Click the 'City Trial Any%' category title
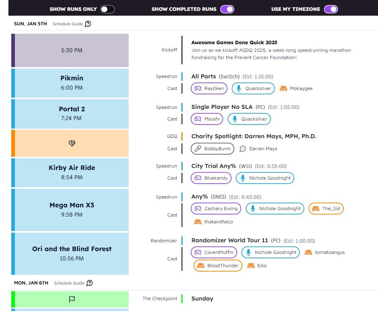378x311 pixels. click(214, 166)
